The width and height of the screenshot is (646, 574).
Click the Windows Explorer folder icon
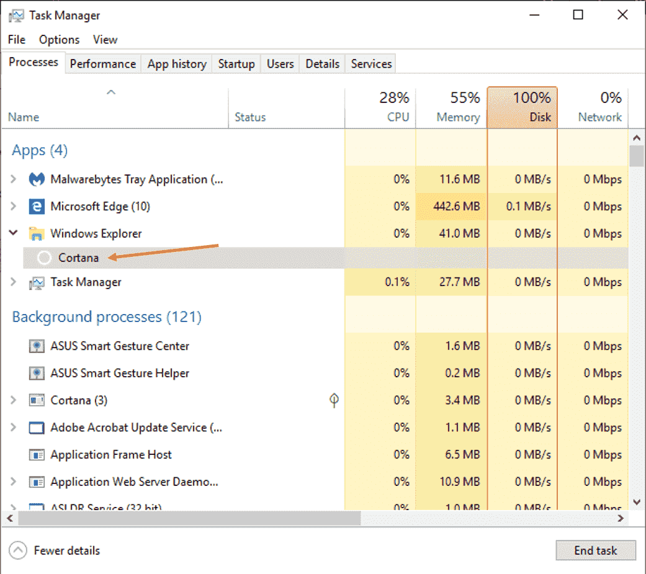[37, 234]
